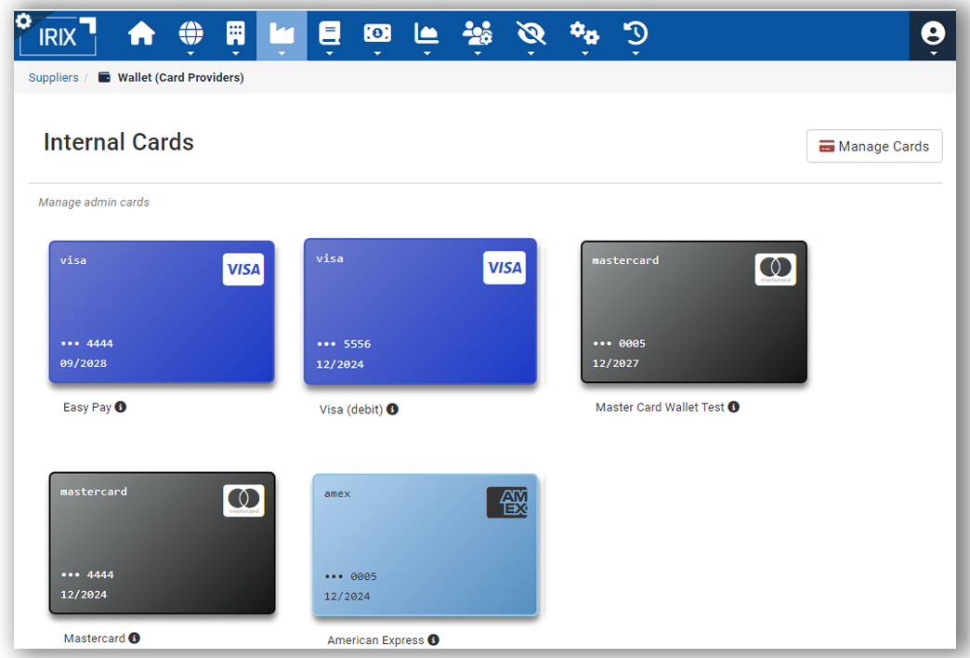Open the globe menu icon
The image size is (970, 658).
pos(190,34)
